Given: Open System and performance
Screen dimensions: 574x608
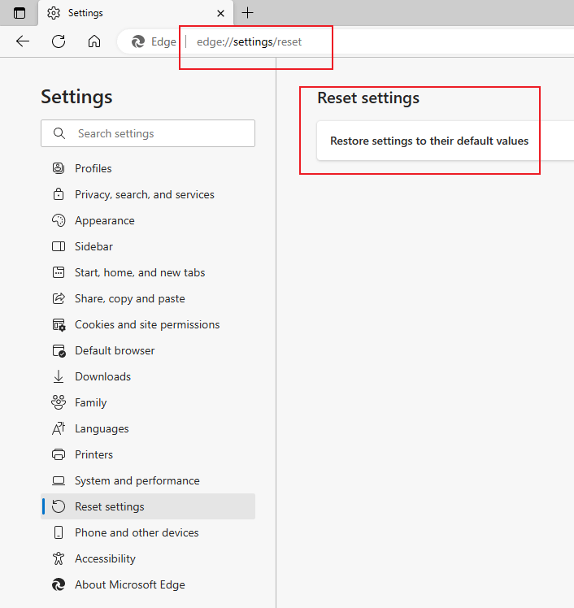Looking at the screenshot, I should [x=148, y=480].
